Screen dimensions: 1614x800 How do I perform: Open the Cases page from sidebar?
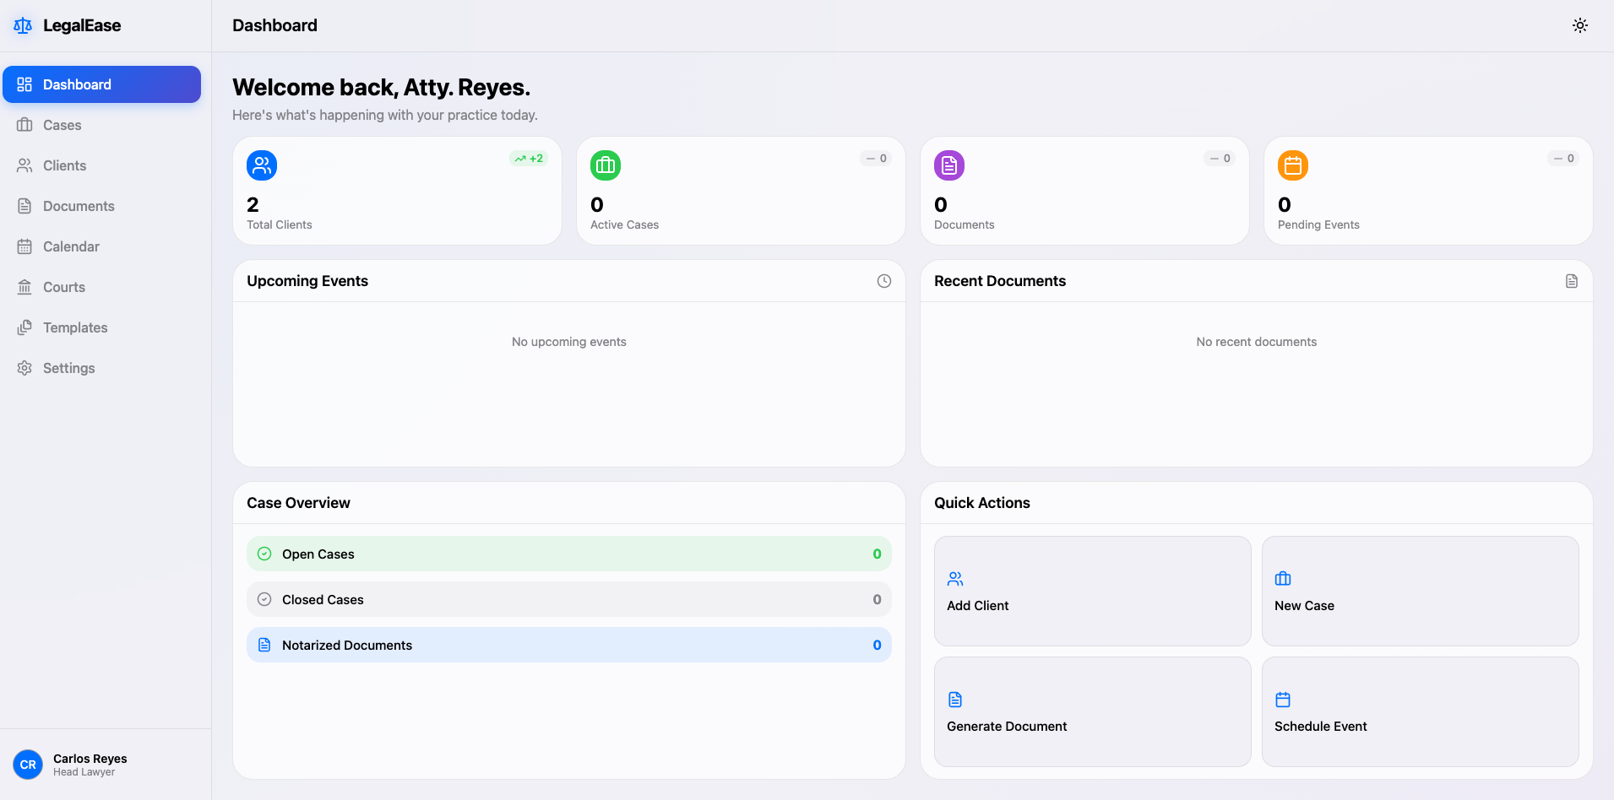(x=101, y=125)
